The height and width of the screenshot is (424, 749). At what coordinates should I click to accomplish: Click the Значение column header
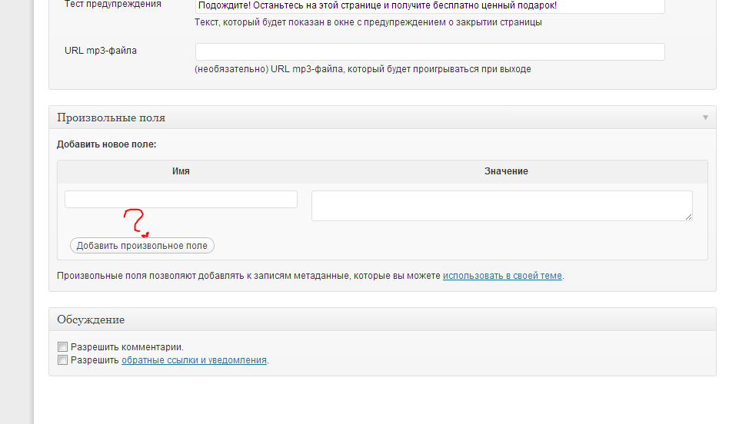click(506, 171)
